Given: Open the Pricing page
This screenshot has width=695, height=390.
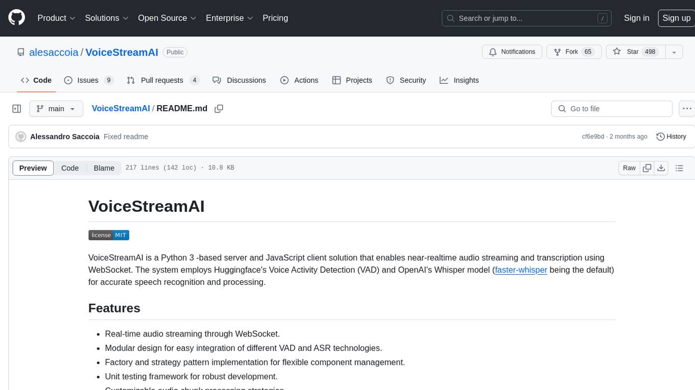Looking at the screenshot, I should 275,18.
